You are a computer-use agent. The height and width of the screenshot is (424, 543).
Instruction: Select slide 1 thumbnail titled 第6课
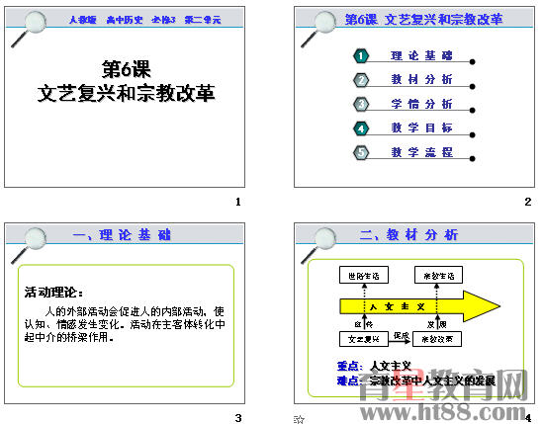point(125,97)
